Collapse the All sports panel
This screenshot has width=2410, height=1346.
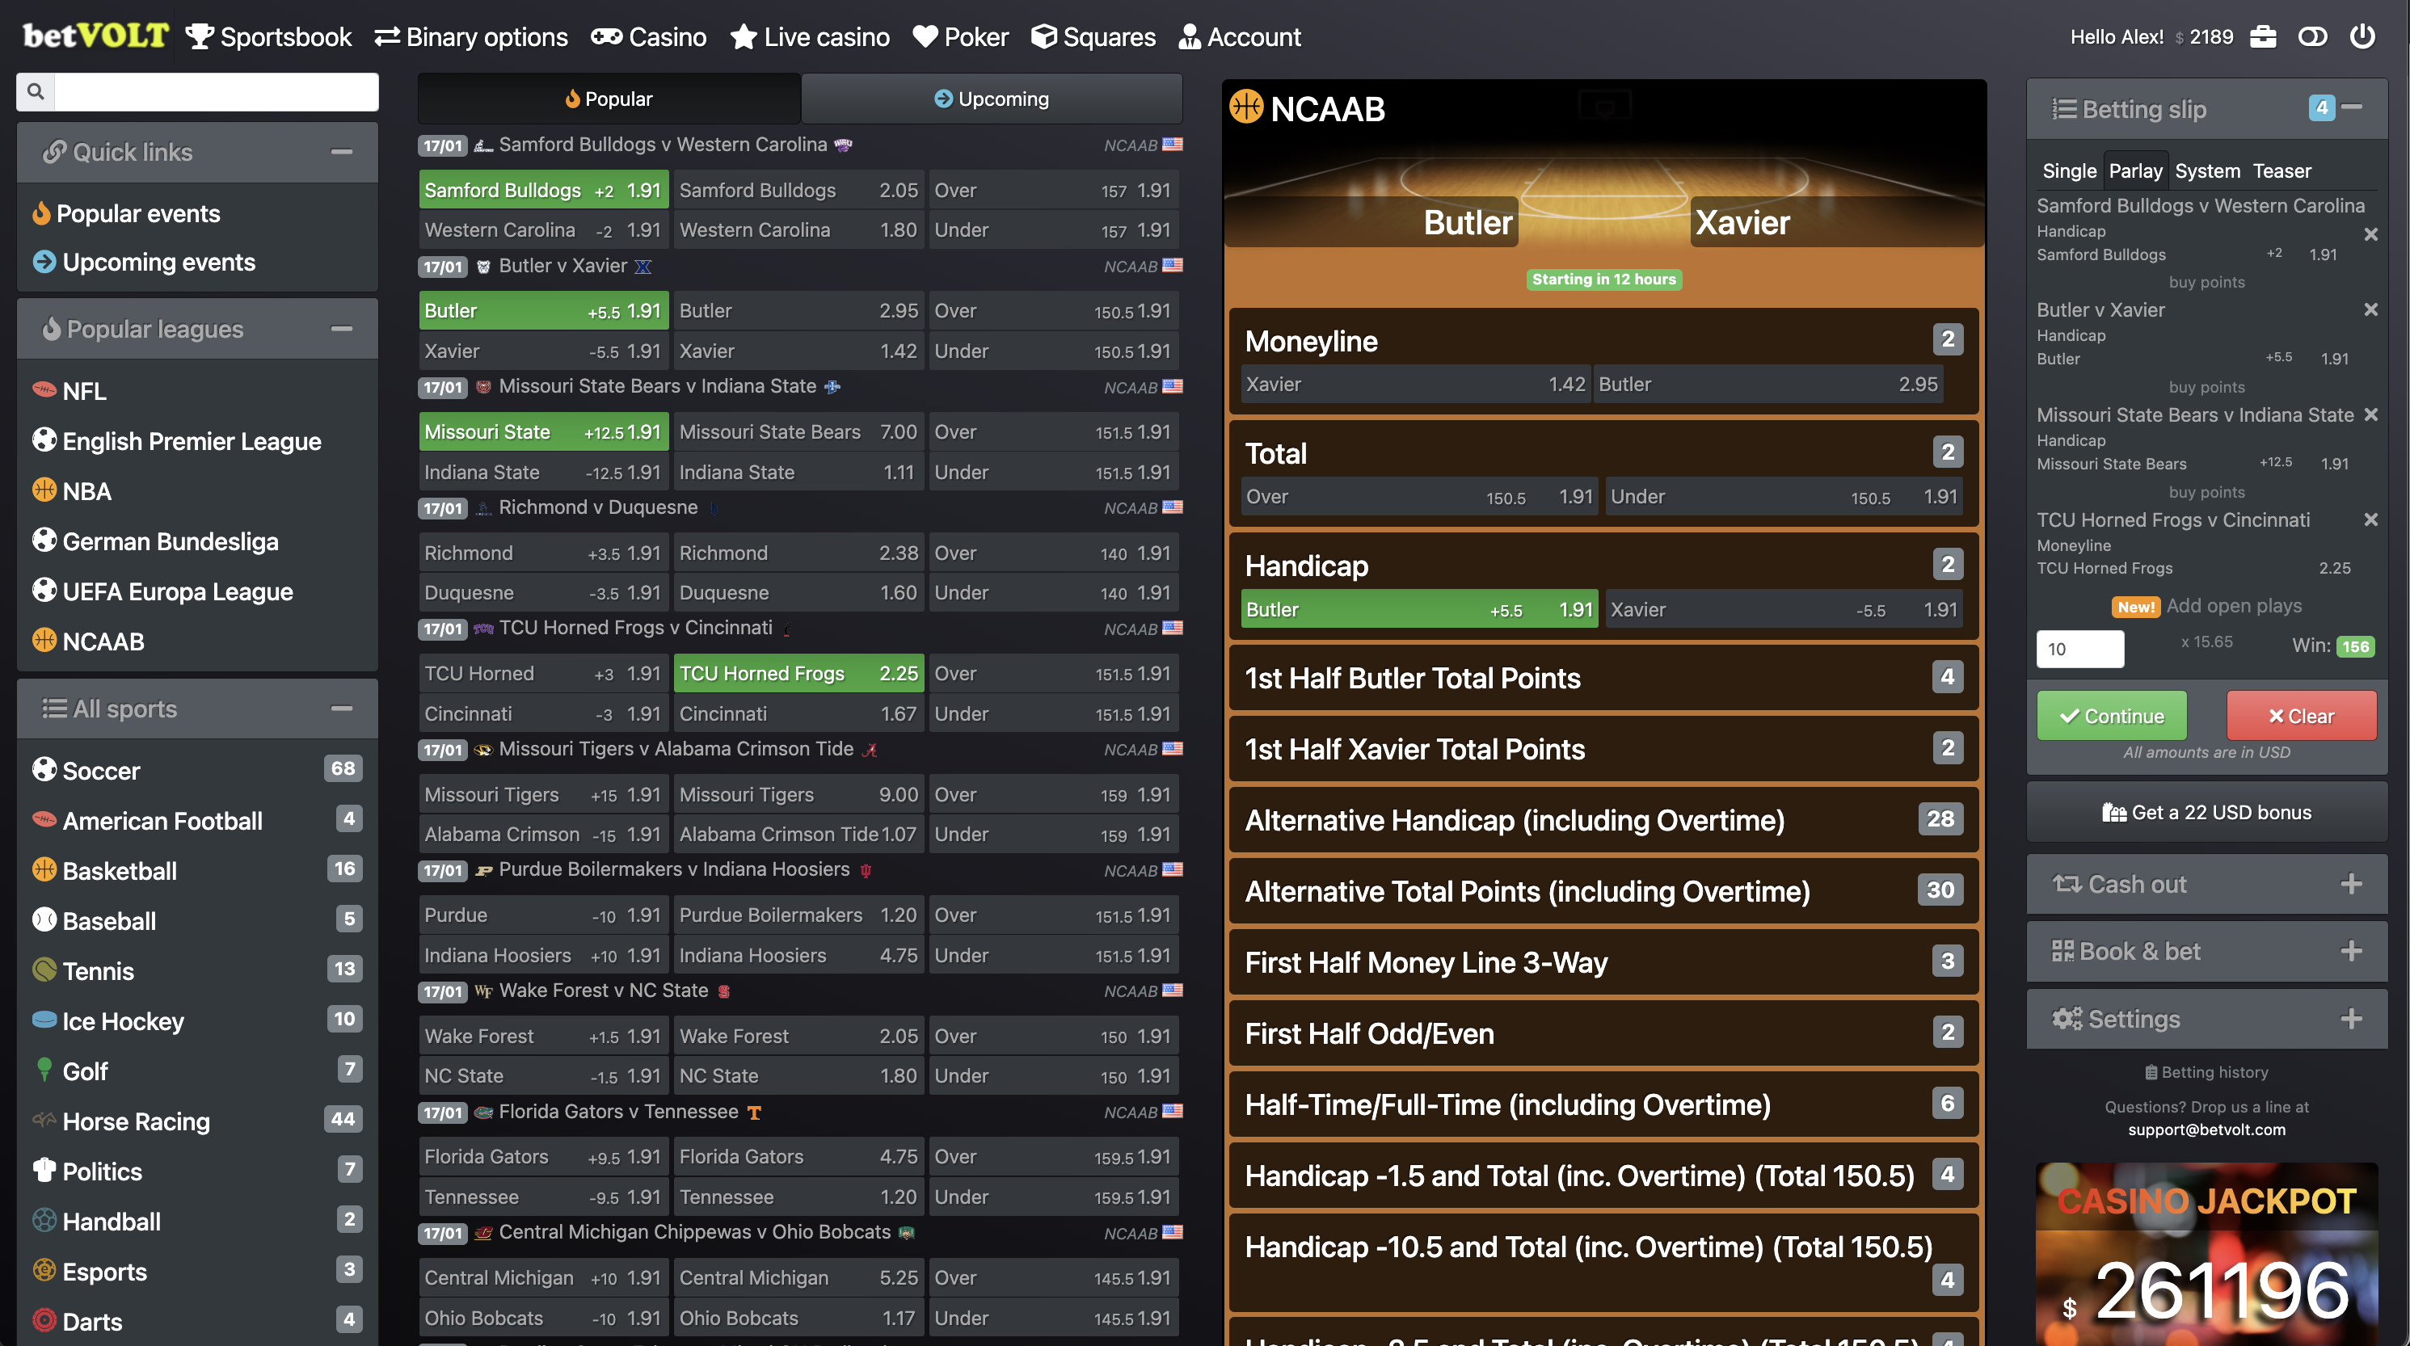pyautogui.click(x=343, y=708)
